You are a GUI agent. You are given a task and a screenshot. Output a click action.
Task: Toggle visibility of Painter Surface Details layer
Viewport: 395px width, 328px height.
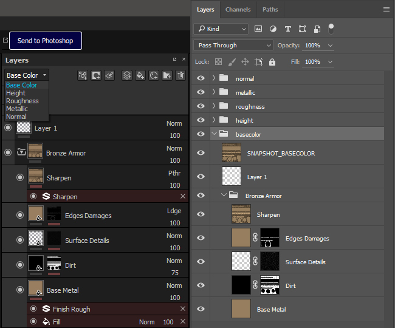[x=20, y=240]
